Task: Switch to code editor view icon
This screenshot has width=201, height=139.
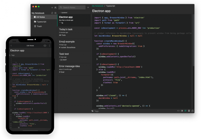Action: (x=178, y=111)
